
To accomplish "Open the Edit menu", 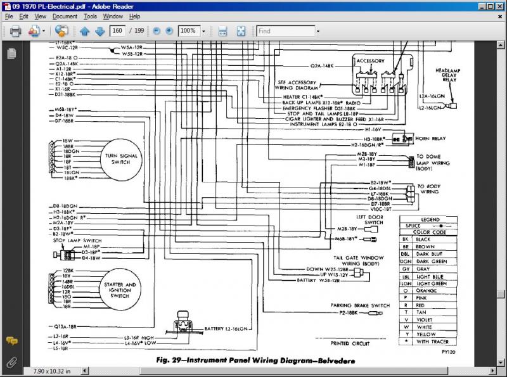I will point(23,16).
